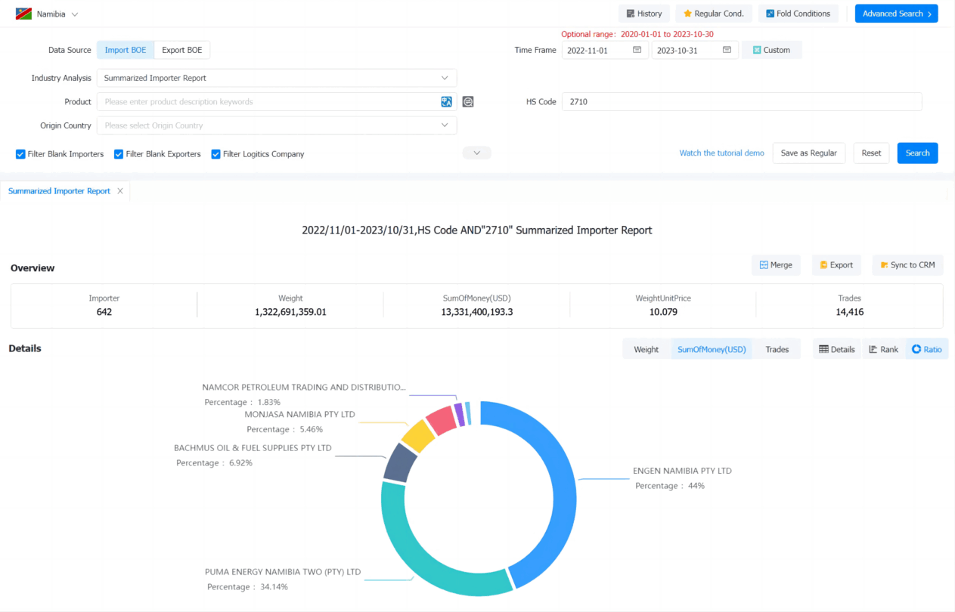Expand more filters chevron
The image size is (955, 612).
tap(477, 153)
